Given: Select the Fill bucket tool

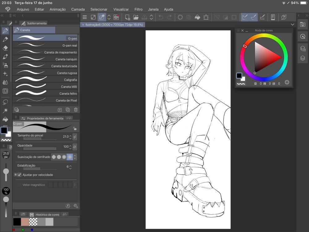Looking at the screenshot, I should [x=5, y=119].
